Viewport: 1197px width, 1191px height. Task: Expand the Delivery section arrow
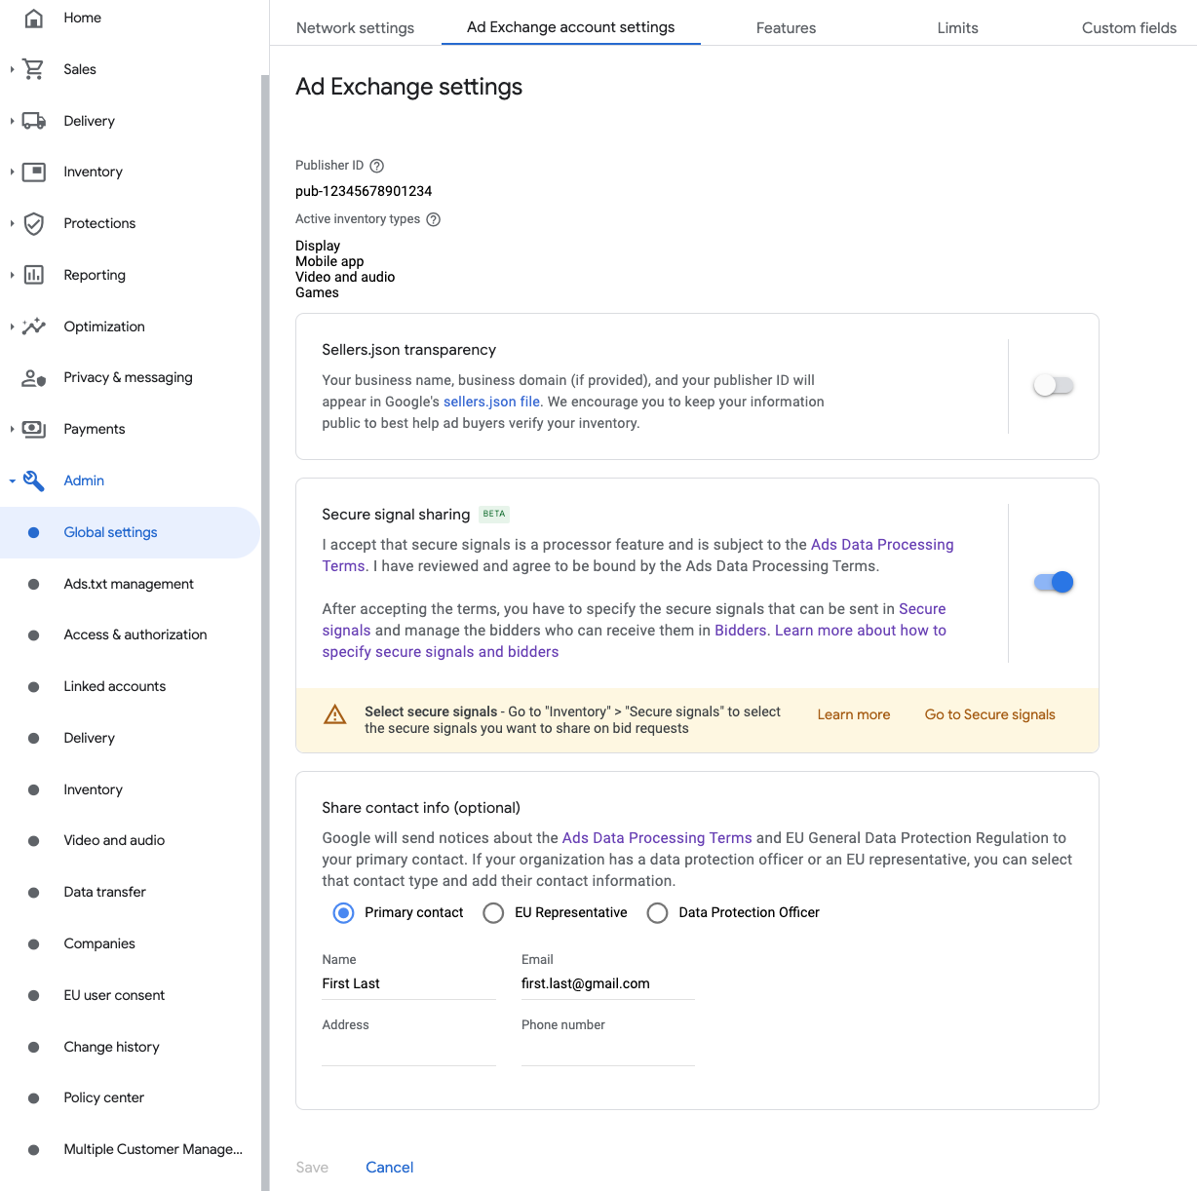click(x=12, y=121)
